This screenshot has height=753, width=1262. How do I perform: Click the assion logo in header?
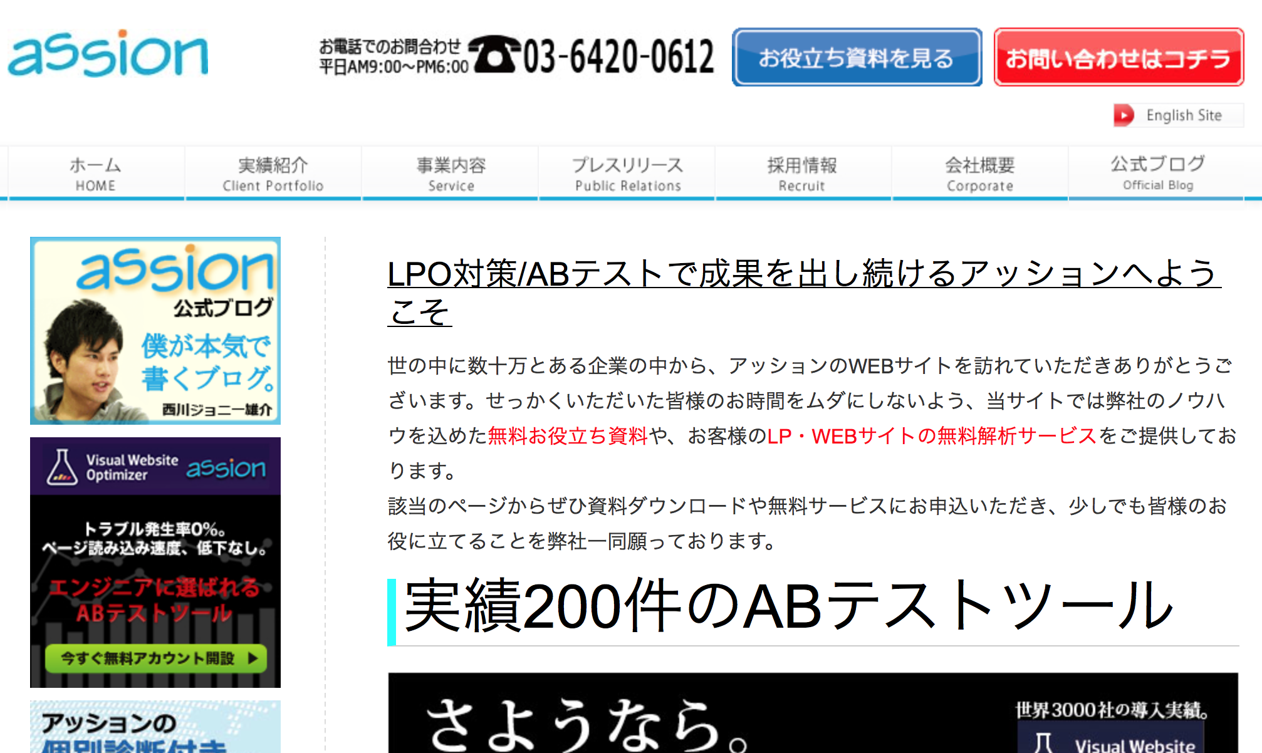tap(108, 54)
